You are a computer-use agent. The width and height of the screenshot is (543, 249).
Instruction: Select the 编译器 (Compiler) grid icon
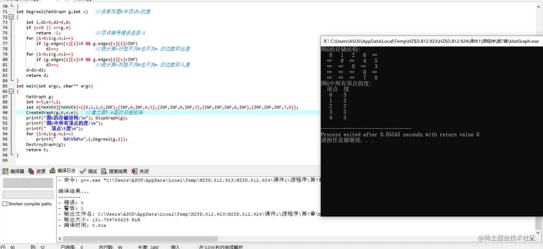click(5, 171)
